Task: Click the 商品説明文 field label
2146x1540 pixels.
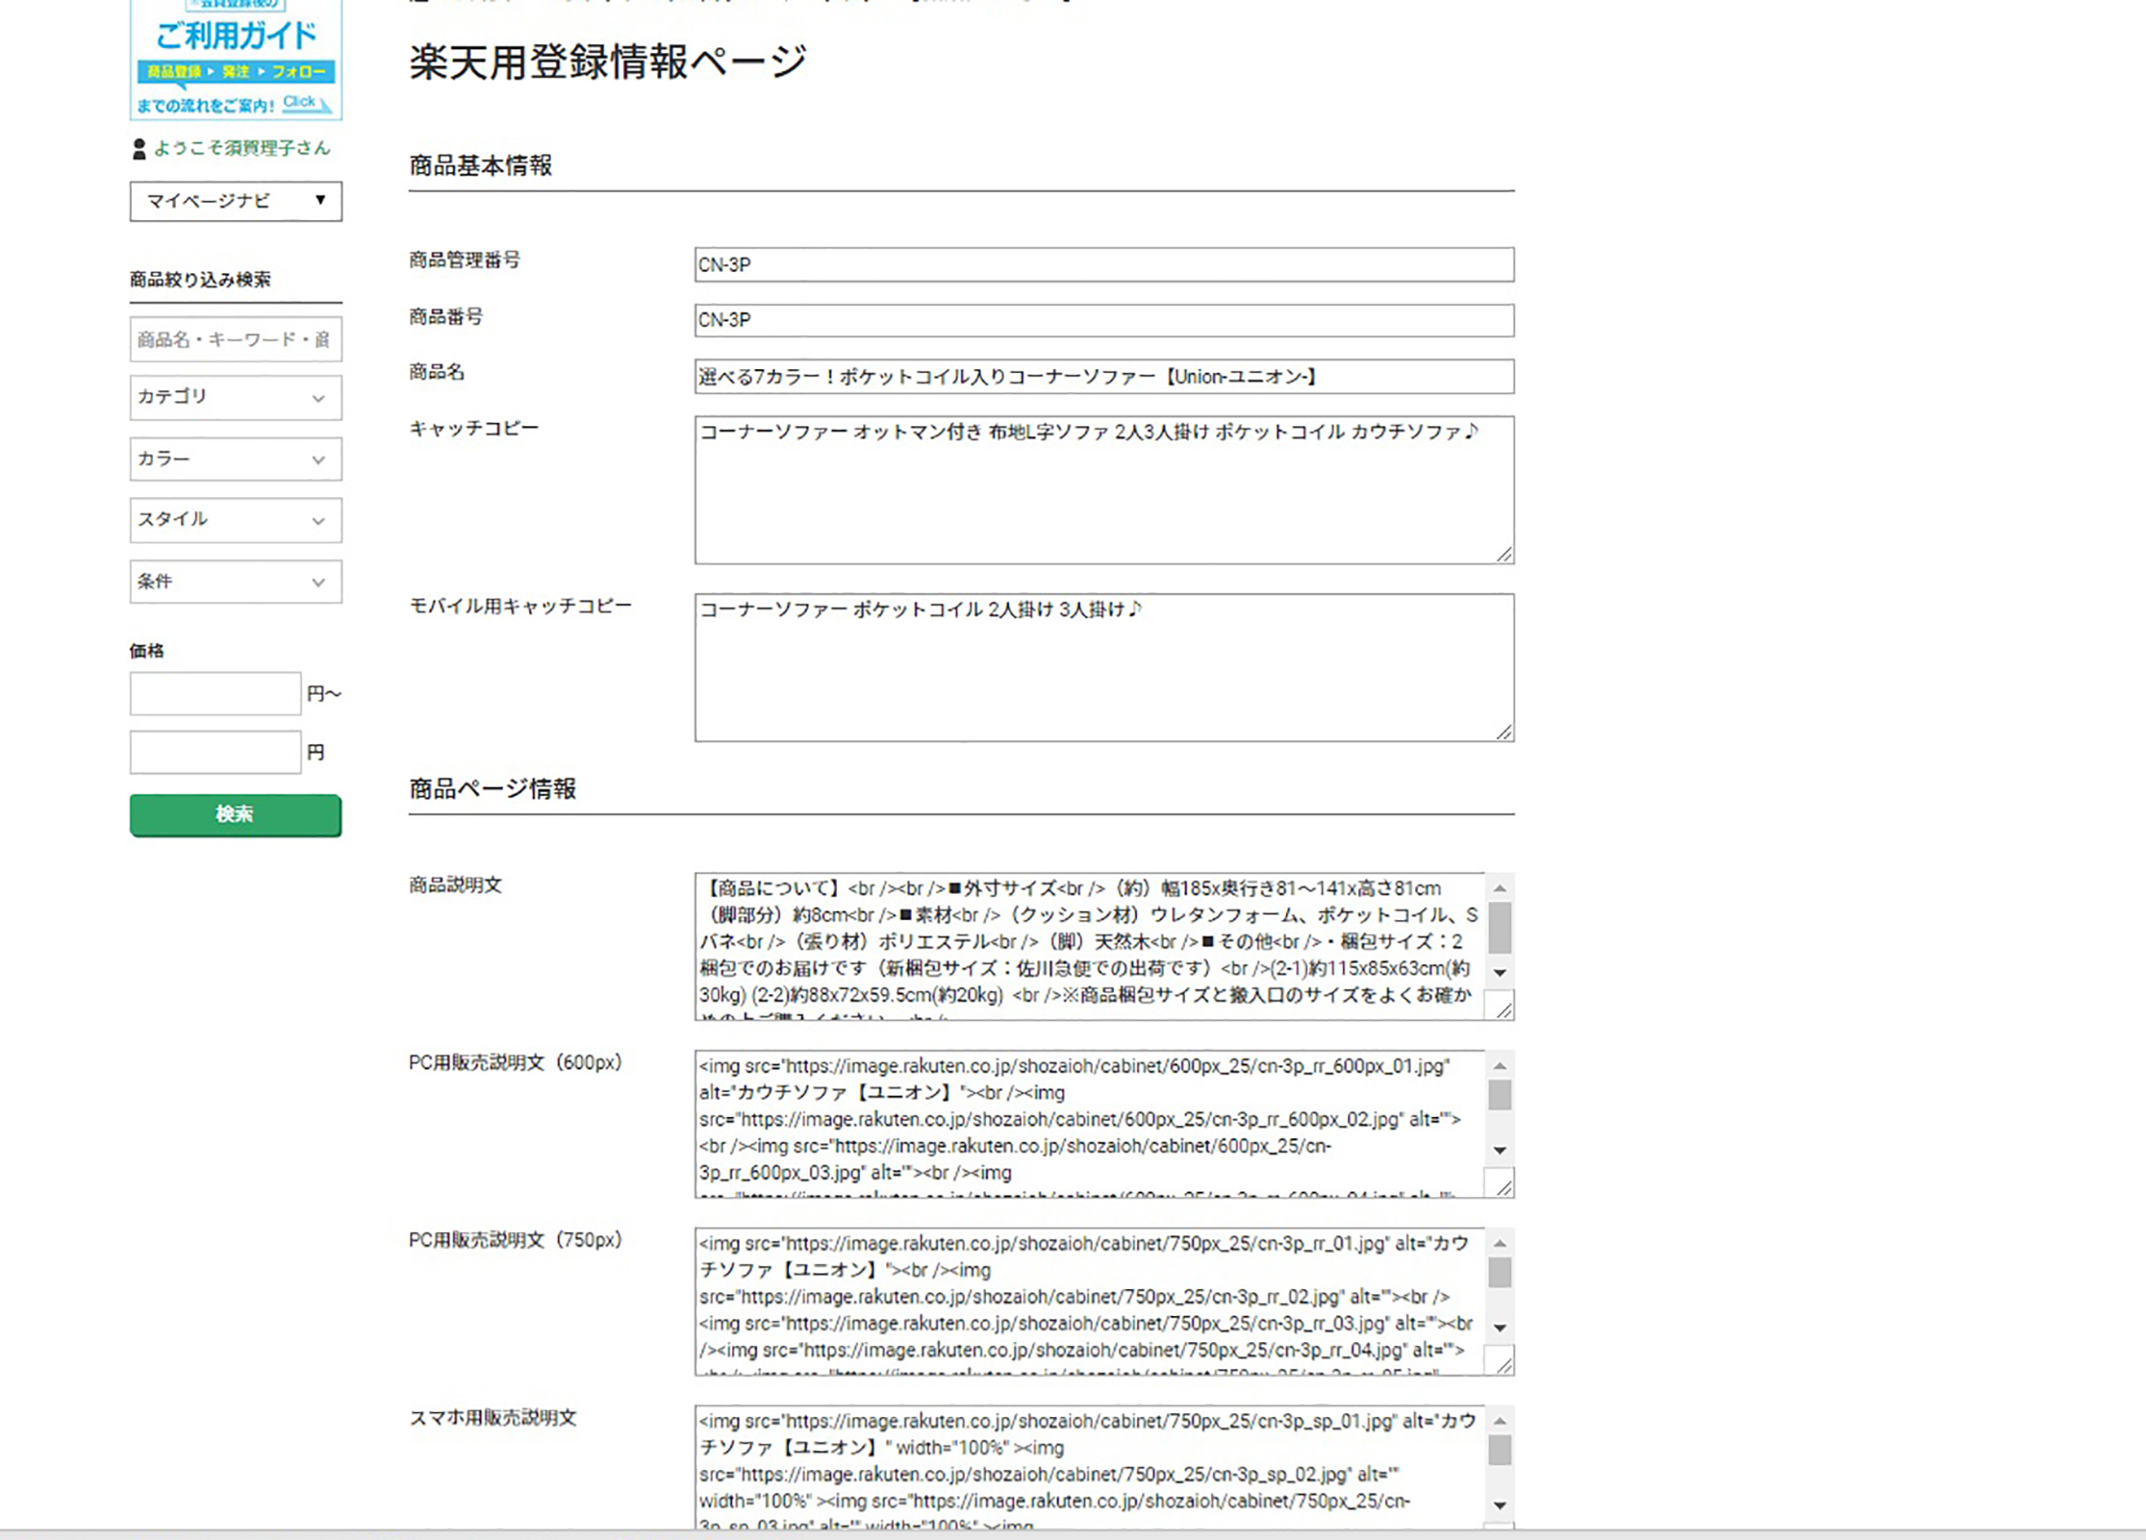Action: click(x=455, y=886)
